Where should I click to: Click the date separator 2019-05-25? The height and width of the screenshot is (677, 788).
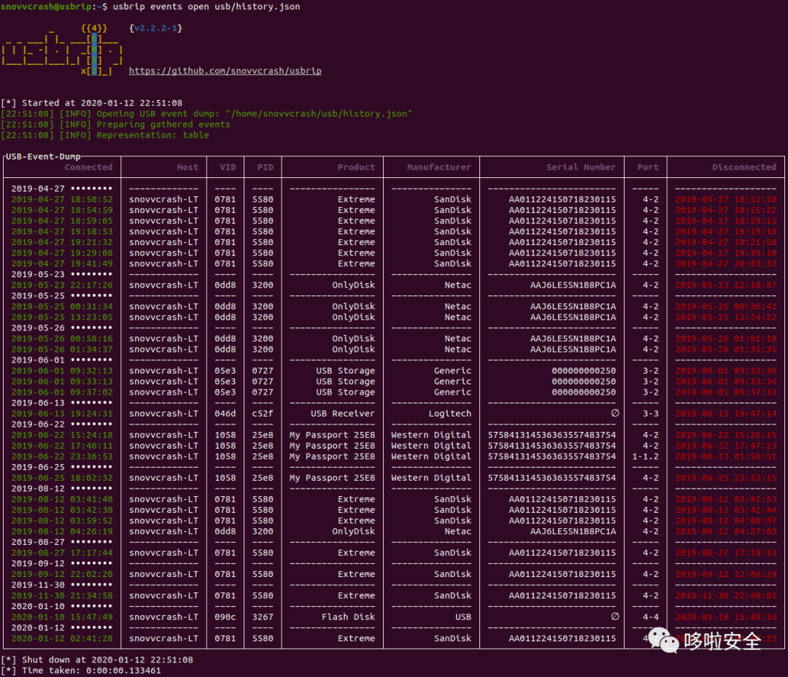[61, 296]
